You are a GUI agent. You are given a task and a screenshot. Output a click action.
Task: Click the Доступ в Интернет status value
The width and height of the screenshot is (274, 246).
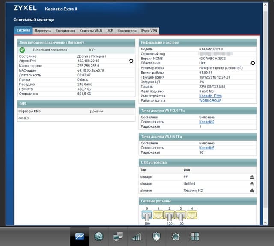[x=92, y=56]
